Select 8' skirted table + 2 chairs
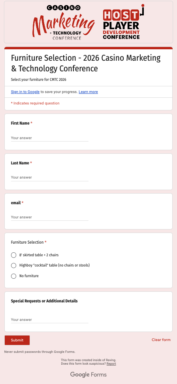 coord(14,255)
